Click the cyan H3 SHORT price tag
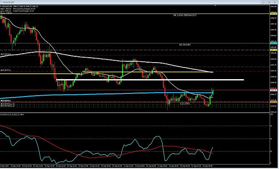This screenshot has width=279, height=169. (273, 43)
